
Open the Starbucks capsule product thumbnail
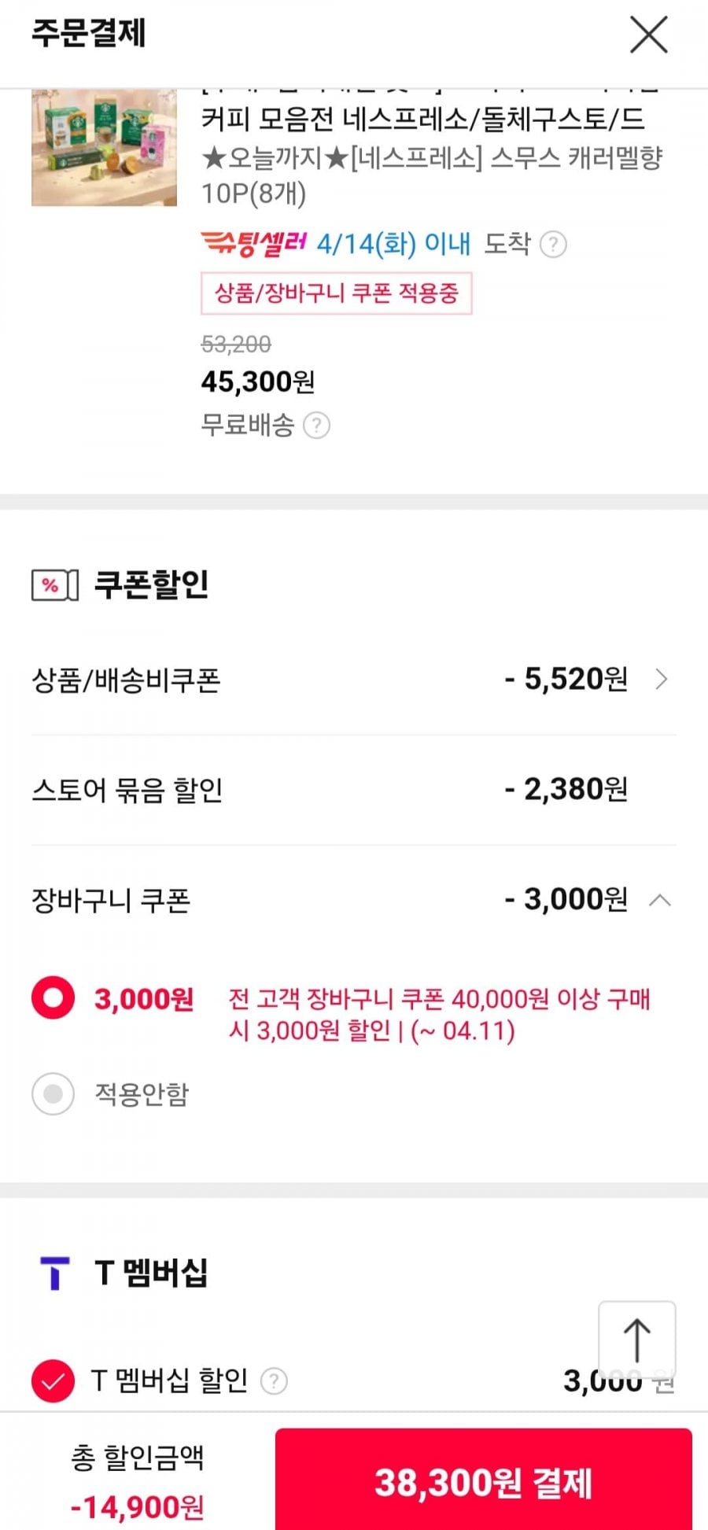tap(104, 148)
